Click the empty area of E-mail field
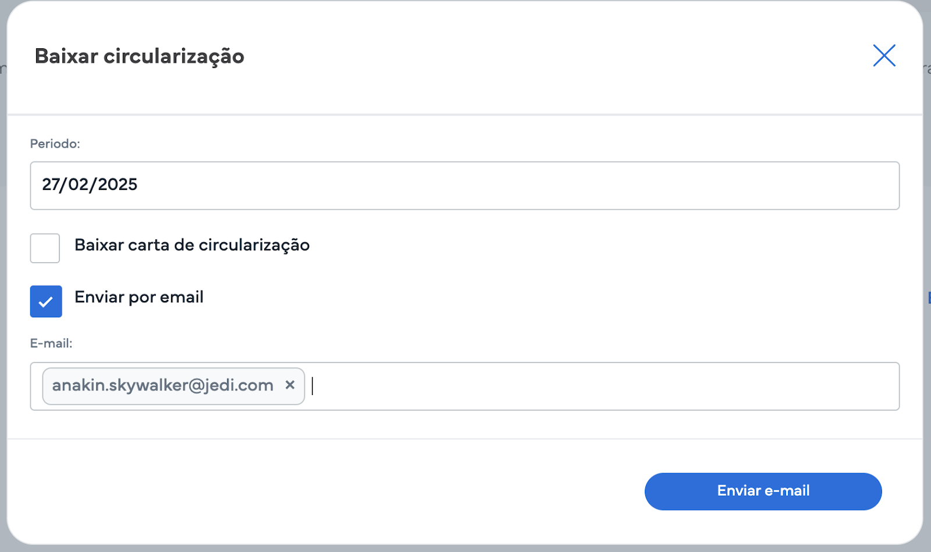This screenshot has height=552, width=931. coord(605,386)
